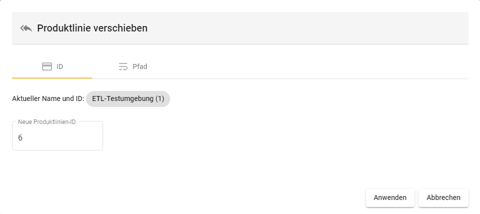
Task: Click empty tab bar space right of Pfad
Action: (x=300, y=66)
